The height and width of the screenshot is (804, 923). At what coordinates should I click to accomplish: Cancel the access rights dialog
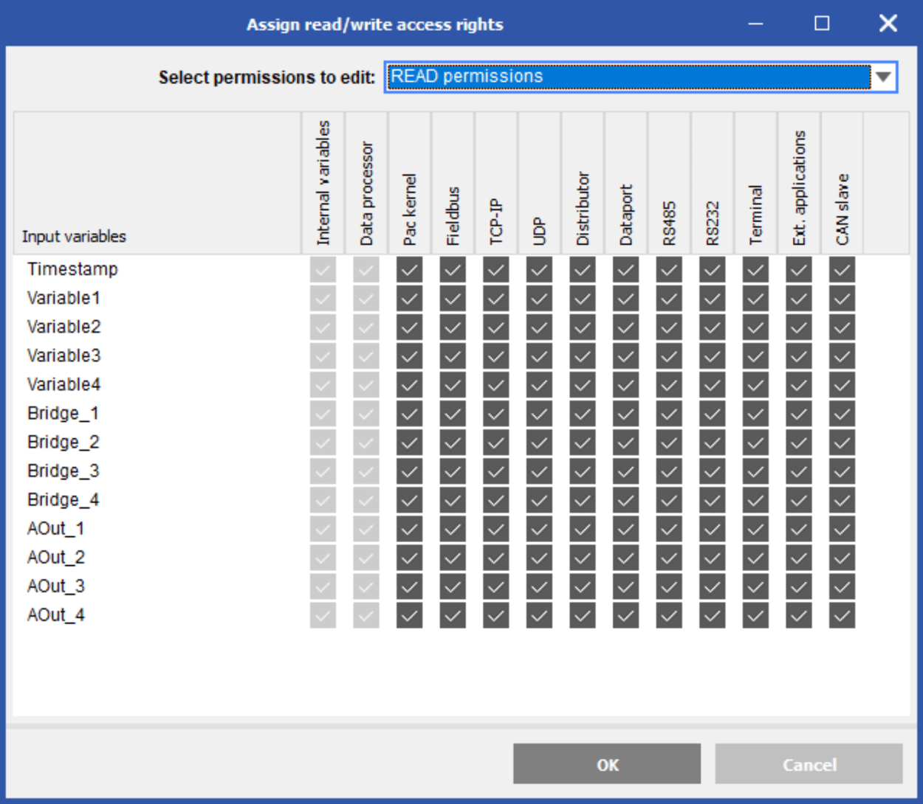[x=809, y=764]
